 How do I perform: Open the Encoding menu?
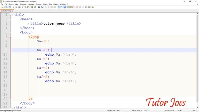(23, 4)
